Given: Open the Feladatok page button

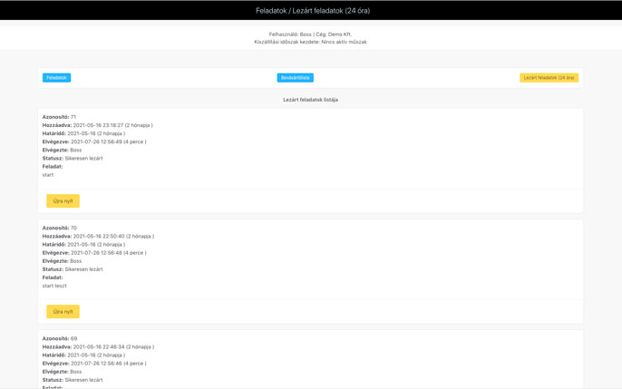Looking at the screenshot, I should pyautogui.click(x=56, y=78).
